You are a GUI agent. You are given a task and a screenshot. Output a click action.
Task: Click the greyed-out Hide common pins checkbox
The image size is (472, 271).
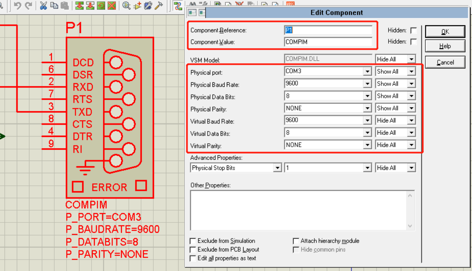[x=296, y=250]
